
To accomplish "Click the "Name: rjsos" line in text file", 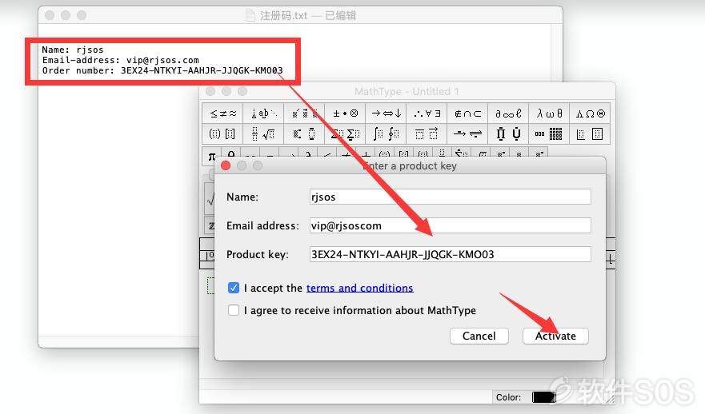I will point(73,50).
